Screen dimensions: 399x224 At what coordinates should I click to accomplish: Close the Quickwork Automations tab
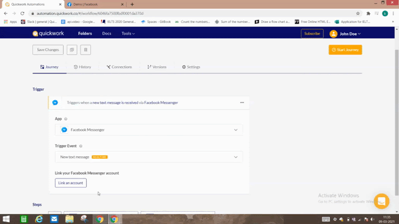[x=60, y=4]
